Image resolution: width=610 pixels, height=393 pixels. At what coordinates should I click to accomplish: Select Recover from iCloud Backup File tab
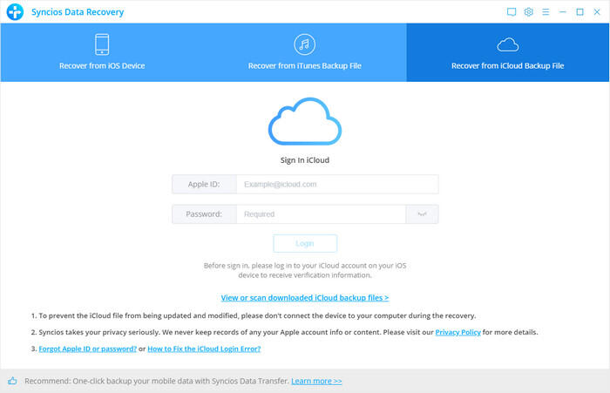507,53
